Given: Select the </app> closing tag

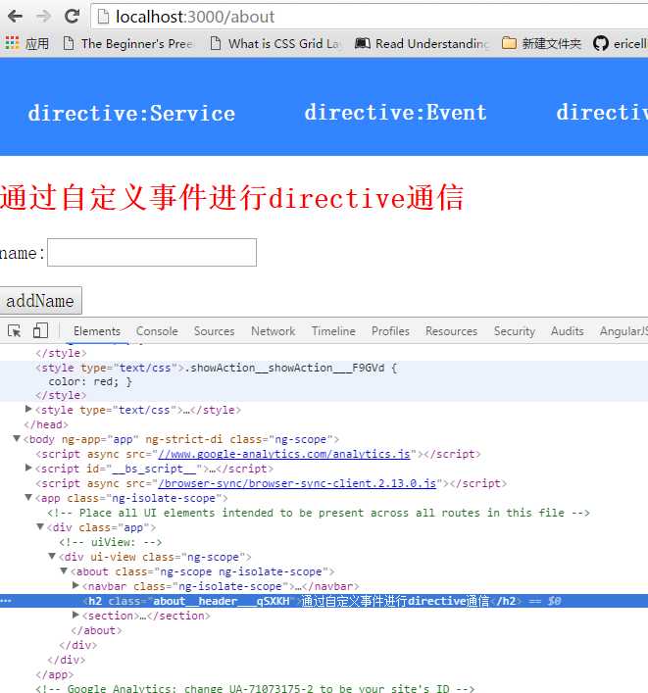Looking at the screenshot, I should [55, 674].
